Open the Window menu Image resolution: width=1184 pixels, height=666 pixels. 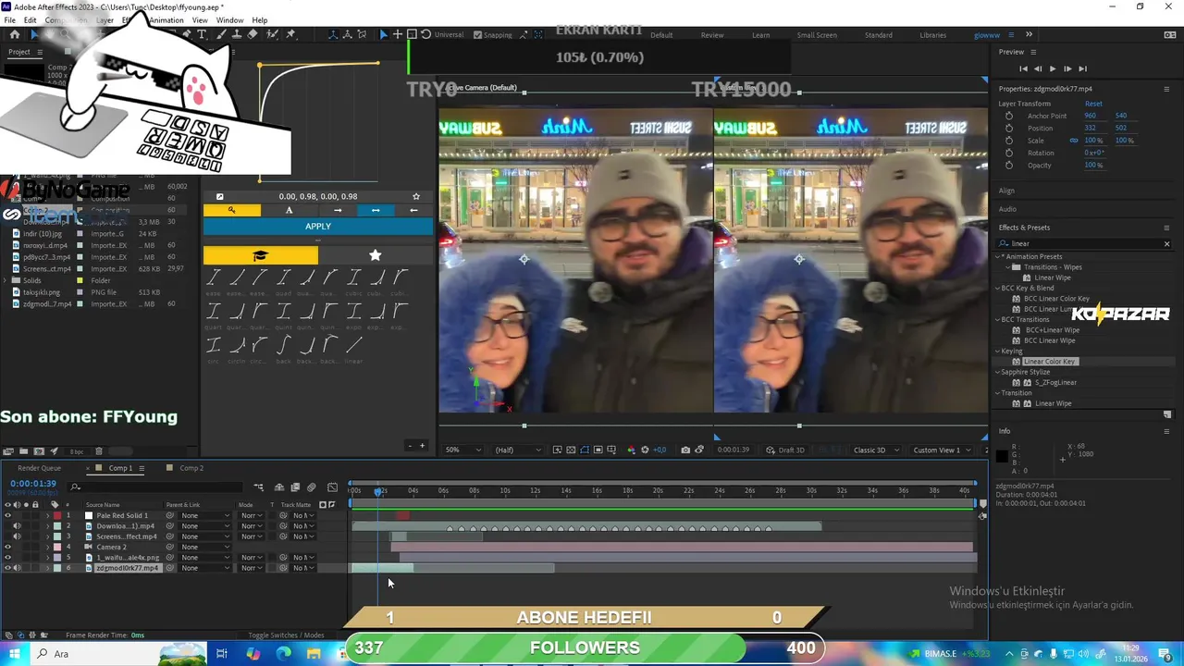point(229,20)
